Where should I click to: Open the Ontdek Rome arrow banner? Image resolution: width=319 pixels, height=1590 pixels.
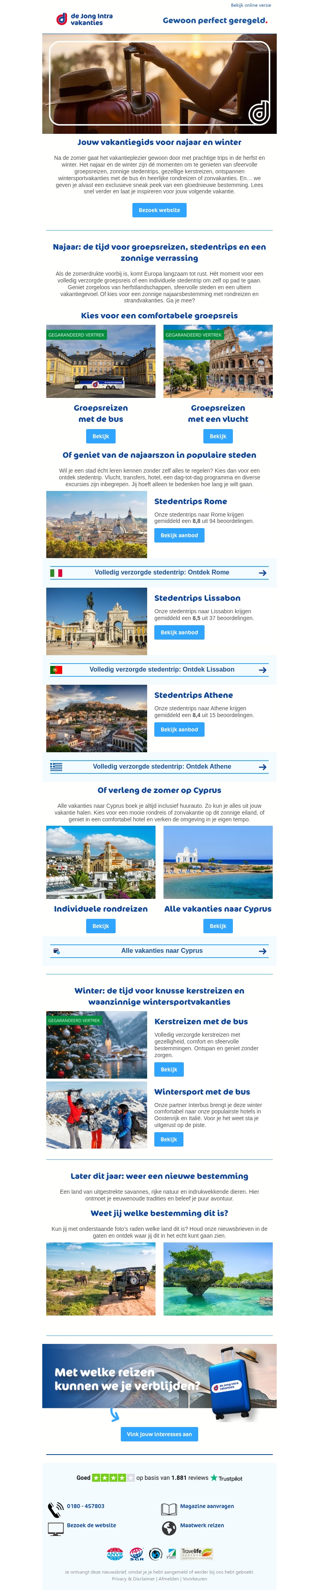click(159, 573)
